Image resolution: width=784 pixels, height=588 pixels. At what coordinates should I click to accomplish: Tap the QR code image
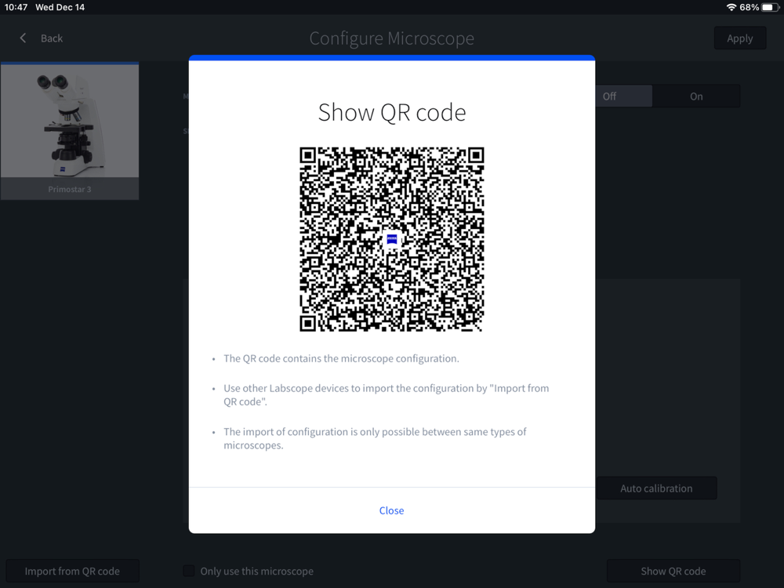point(391,239)
